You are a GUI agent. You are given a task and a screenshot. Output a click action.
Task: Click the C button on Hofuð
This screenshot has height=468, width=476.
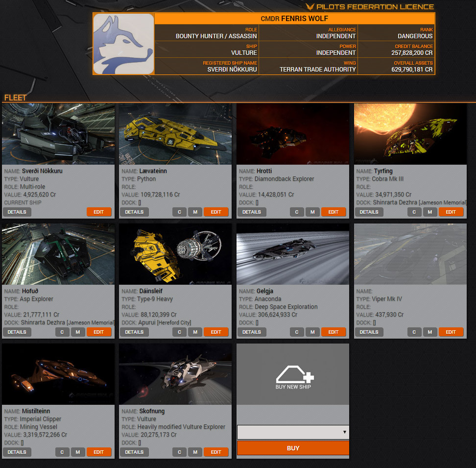pyautogui.click(x=62, y=332)
